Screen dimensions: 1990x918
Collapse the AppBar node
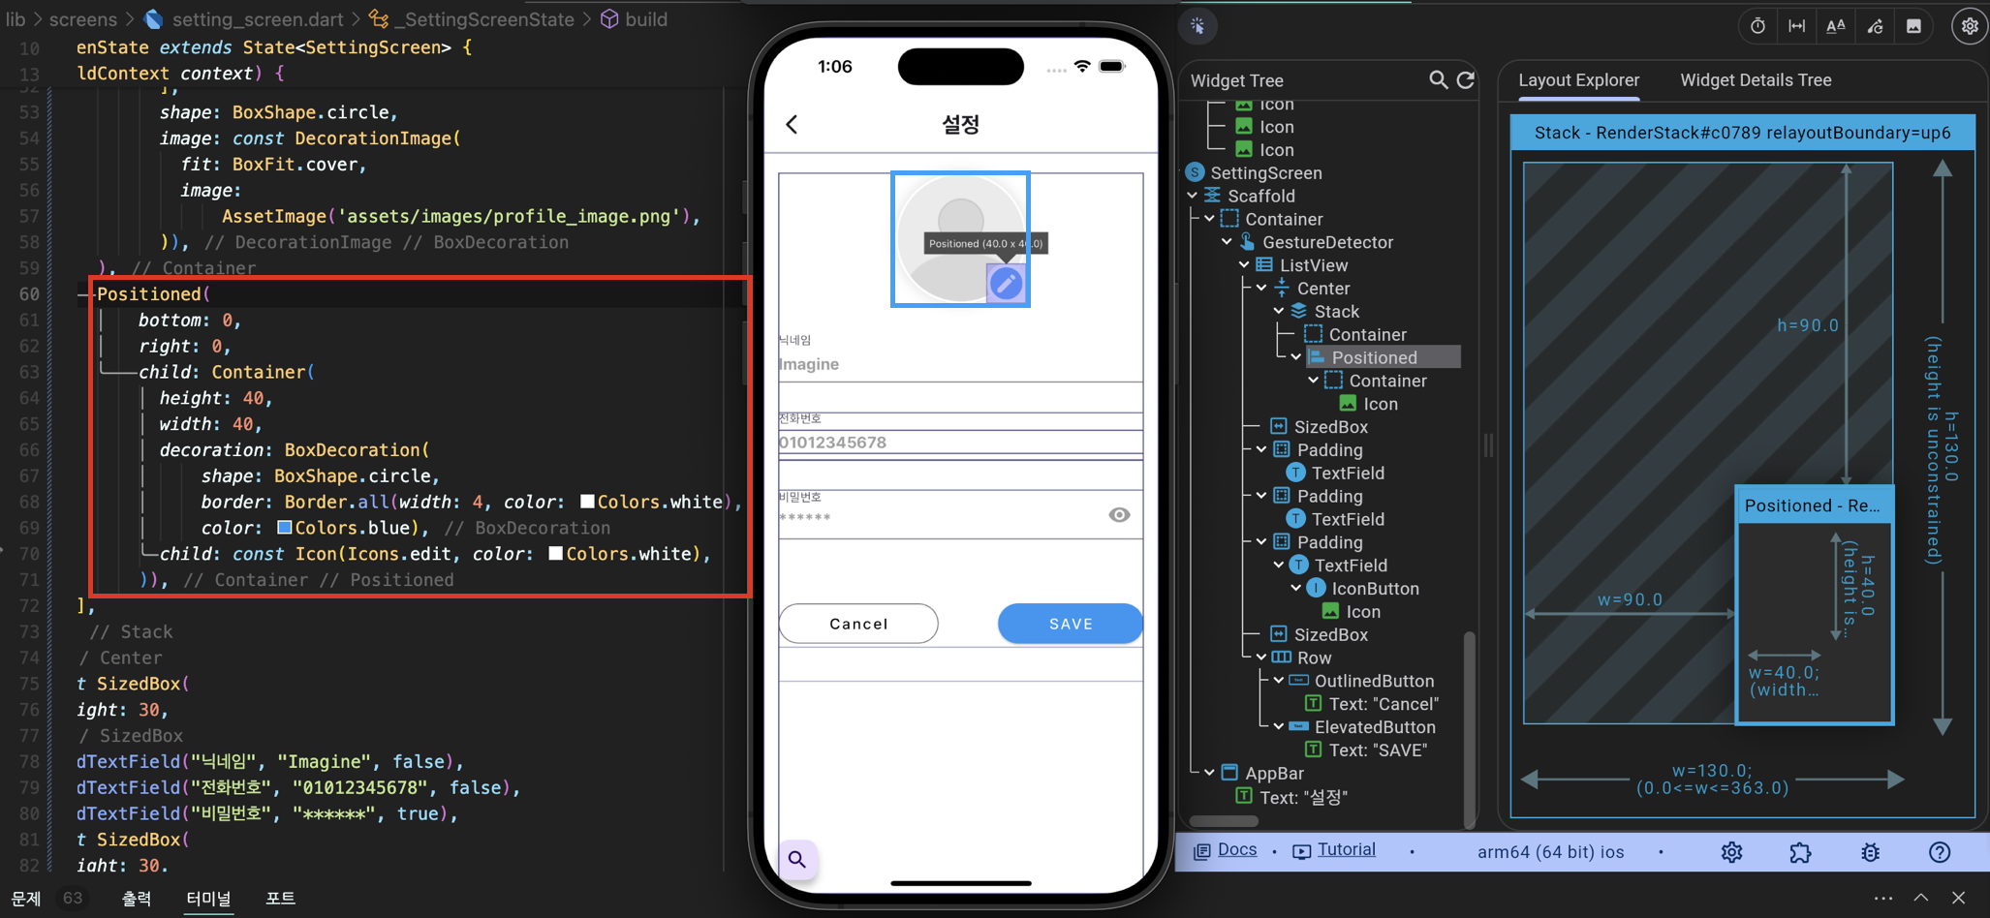pyautogui.click(x=1210, y=773)
